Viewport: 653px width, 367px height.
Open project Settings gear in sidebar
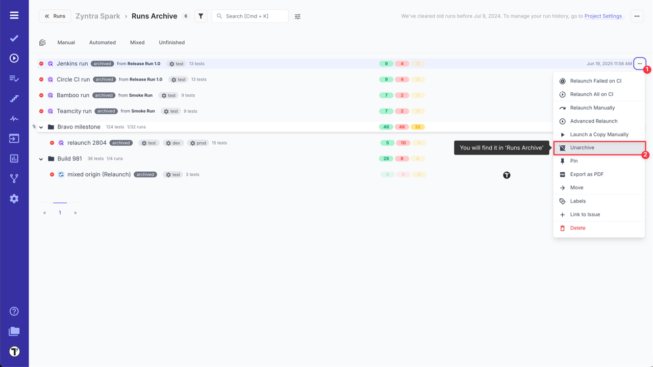coord(14,199)
